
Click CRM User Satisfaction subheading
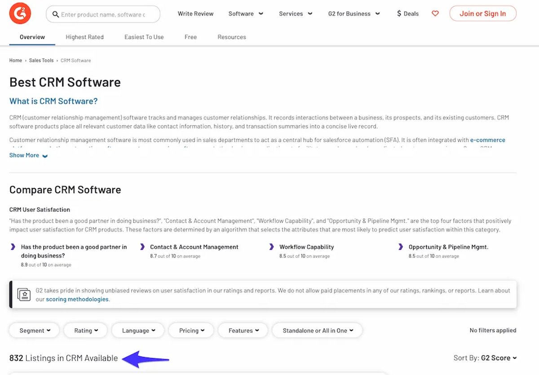tap(40, 209)
